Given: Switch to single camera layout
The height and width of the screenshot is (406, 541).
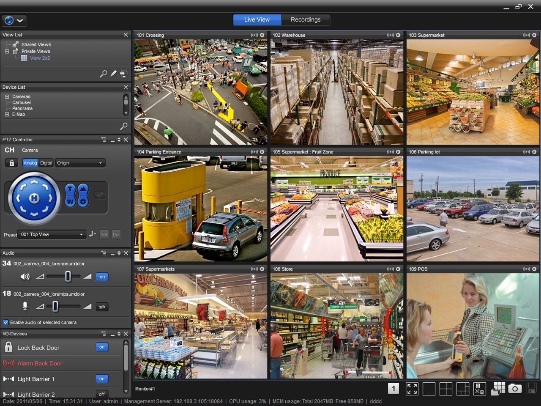Looking at the screenshot, I should click(429, 388).
